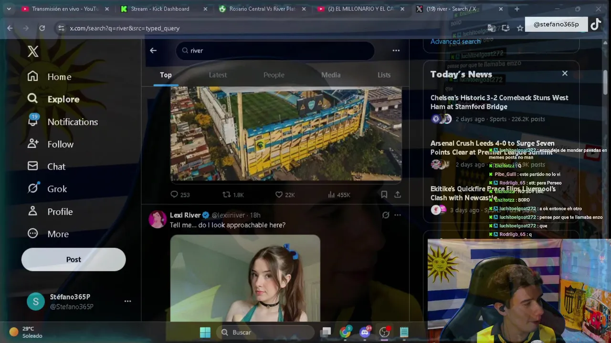Open the Lexi River post photo

[x=245, y=278]
